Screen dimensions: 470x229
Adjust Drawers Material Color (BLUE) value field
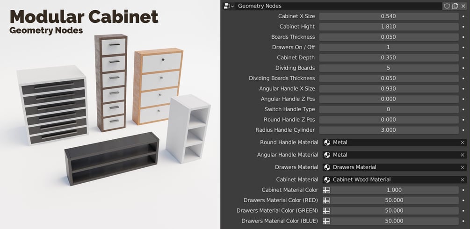[x=394, y=221]
